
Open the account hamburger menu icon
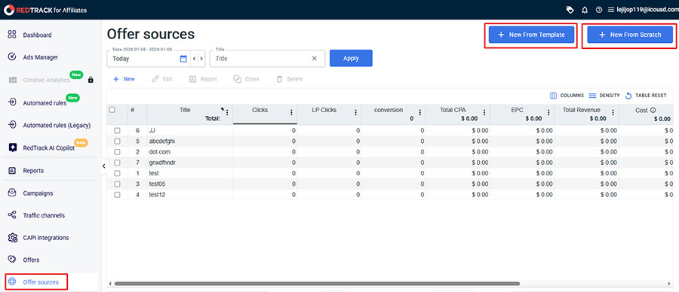[x=611, y=10]
